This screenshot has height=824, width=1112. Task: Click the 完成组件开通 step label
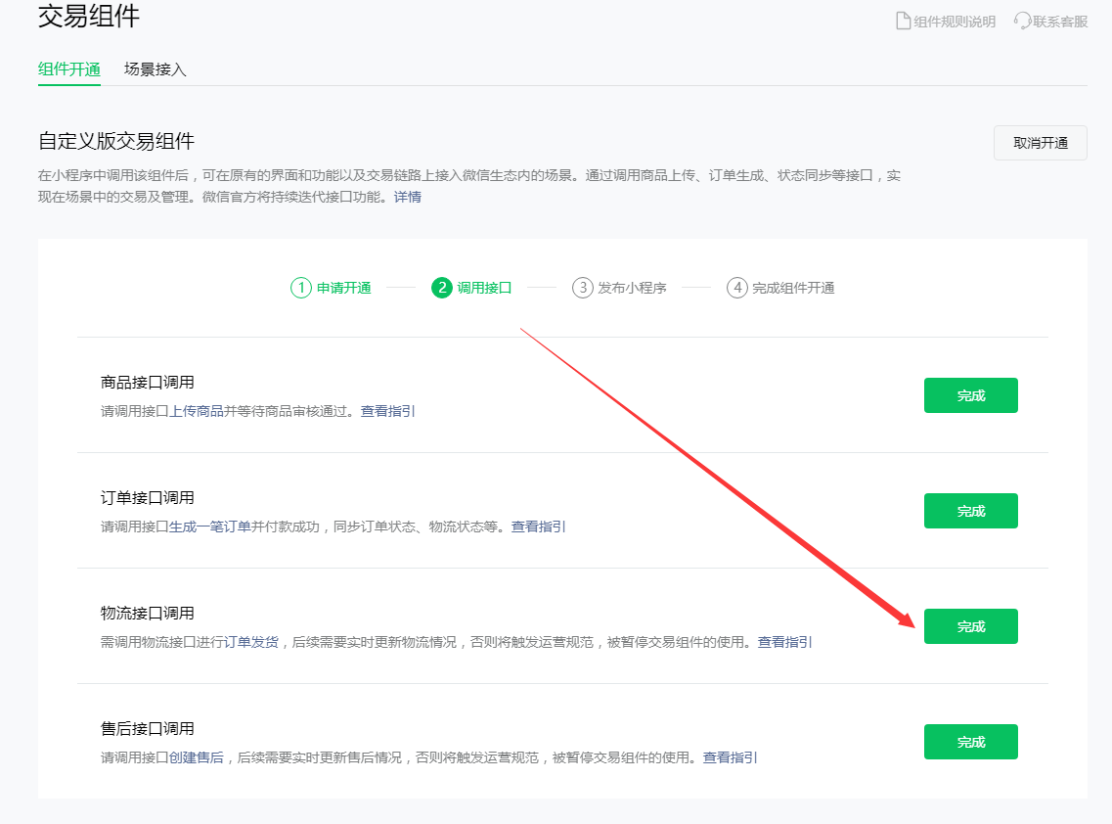point(793,288)
